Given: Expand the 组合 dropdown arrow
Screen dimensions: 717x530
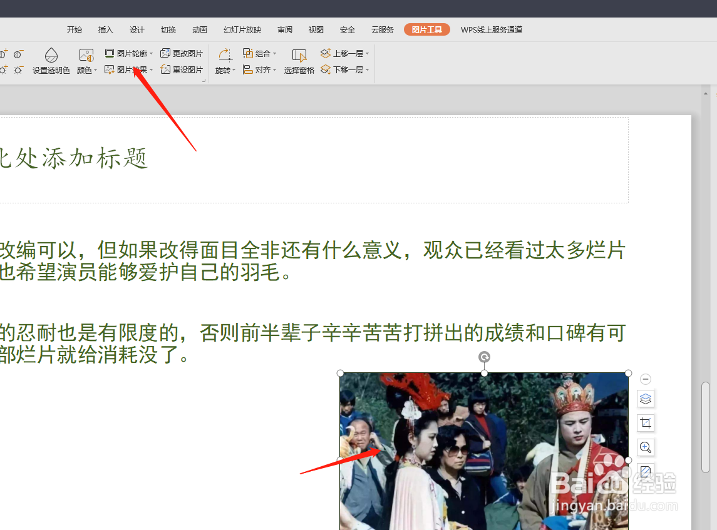Looking at the screenshot, I should click(x=275, y=53).
